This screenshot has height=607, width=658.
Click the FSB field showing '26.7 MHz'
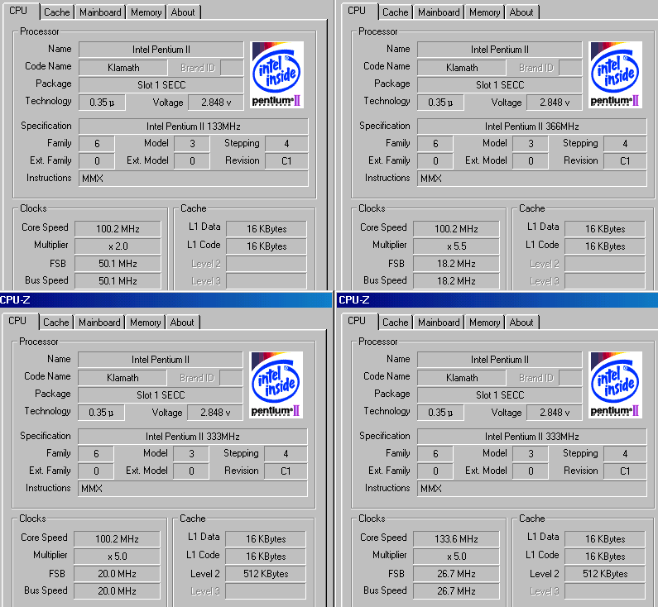[x=457, y=574]
